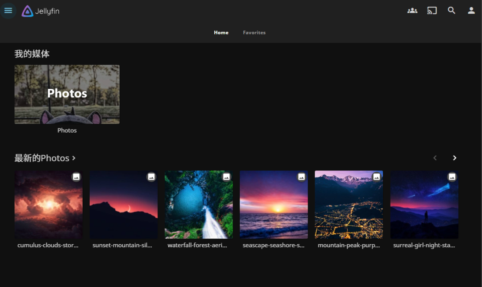Open the mountain-peak-purp... photo thumbnail
The image size is (482, 287).
click(349, 204)
